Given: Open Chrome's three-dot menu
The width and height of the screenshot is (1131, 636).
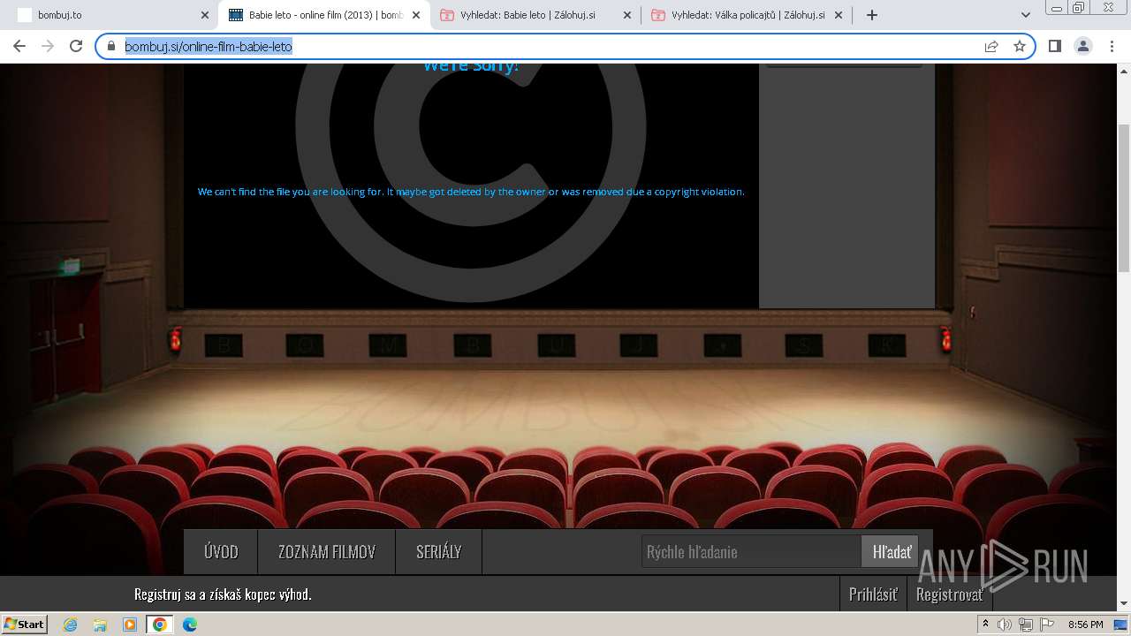Looking at the screenshot, I should [1112, 46].
